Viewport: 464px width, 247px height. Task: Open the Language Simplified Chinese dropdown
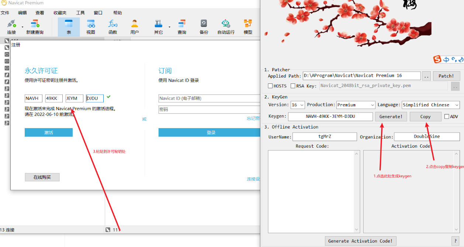(x=431, y=105)
